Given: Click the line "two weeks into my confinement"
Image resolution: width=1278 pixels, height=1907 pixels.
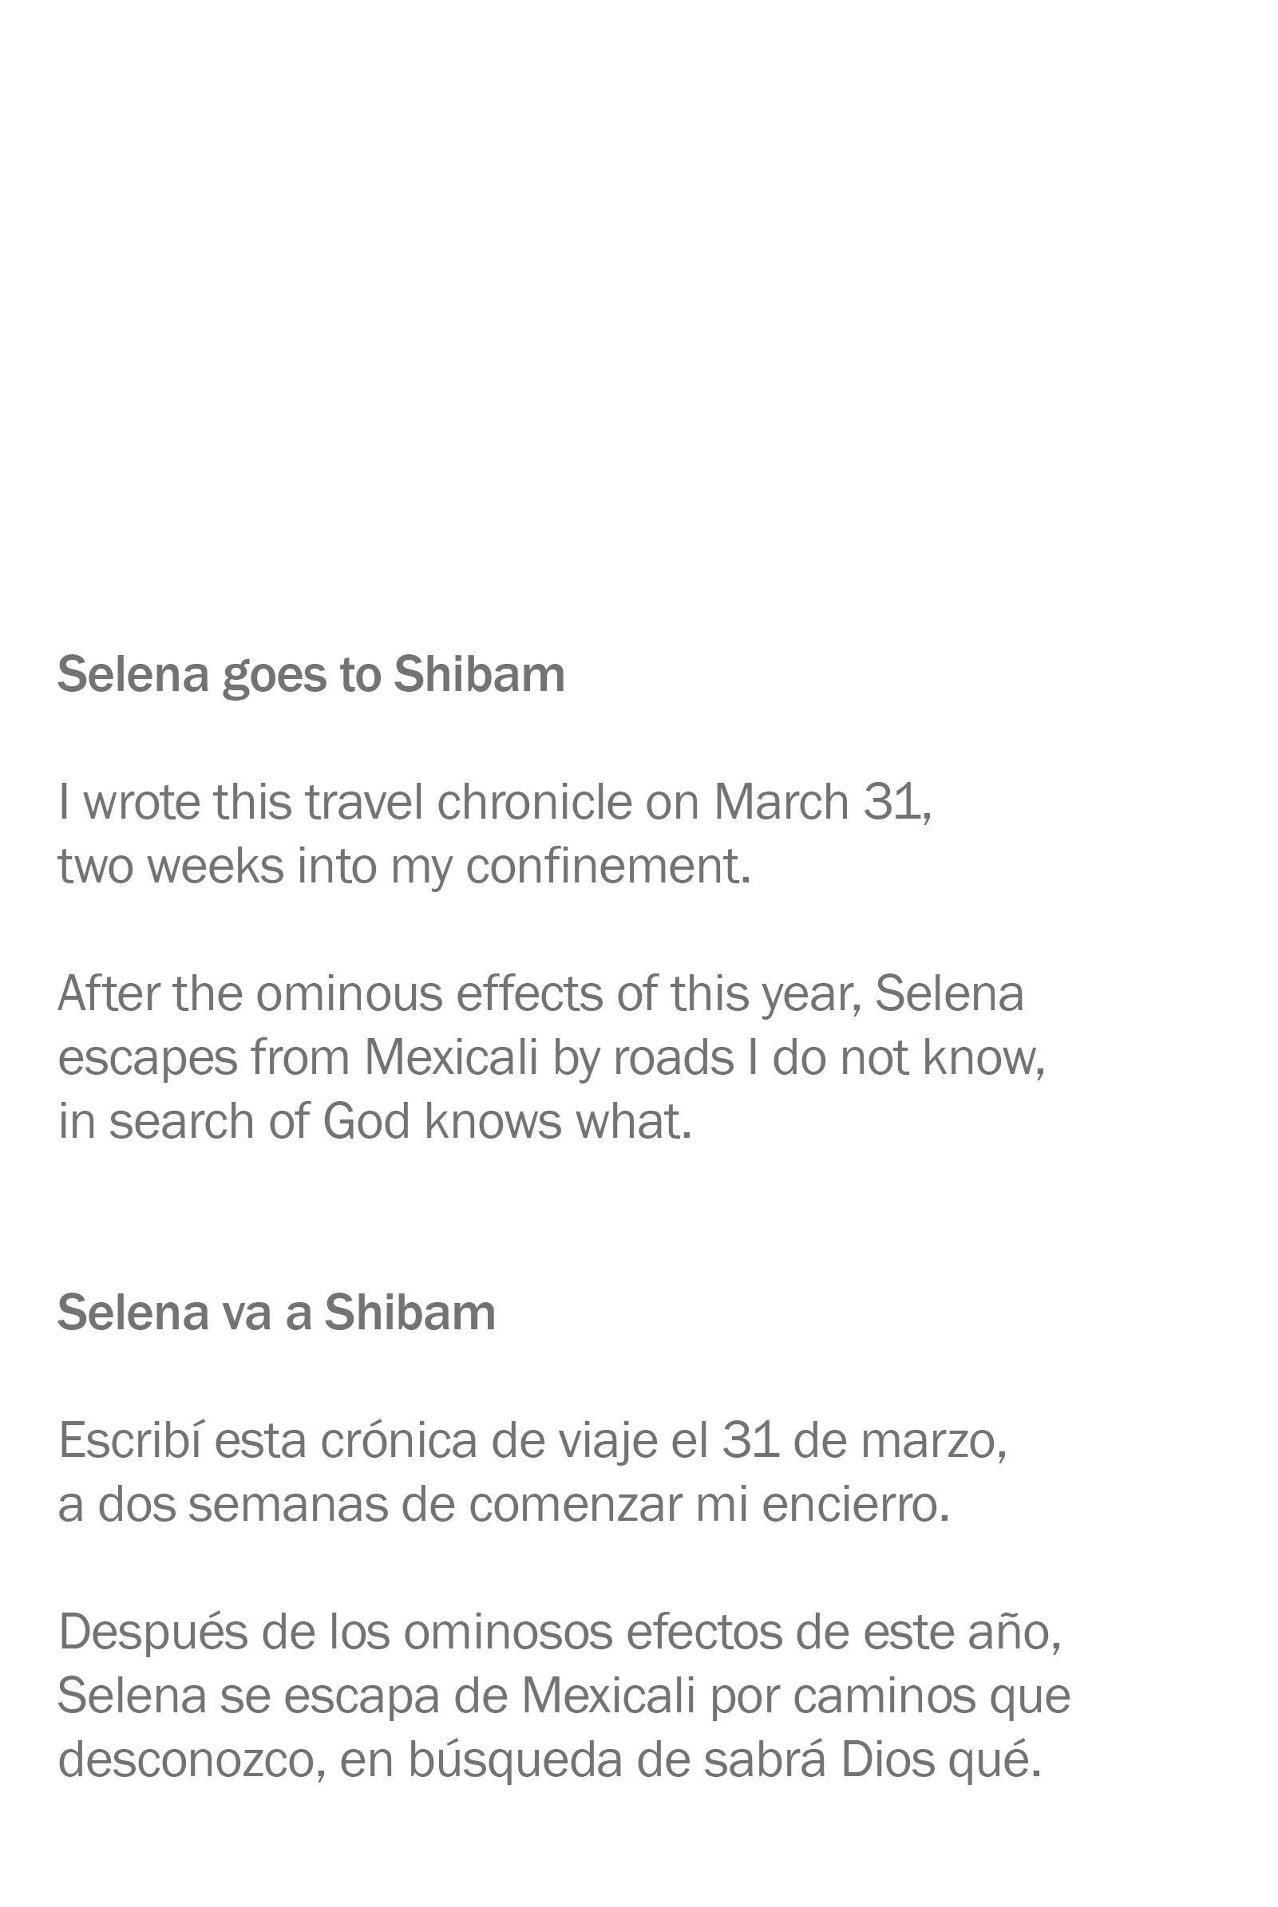Looking at the screenshot, I should (x=403, y=866).
